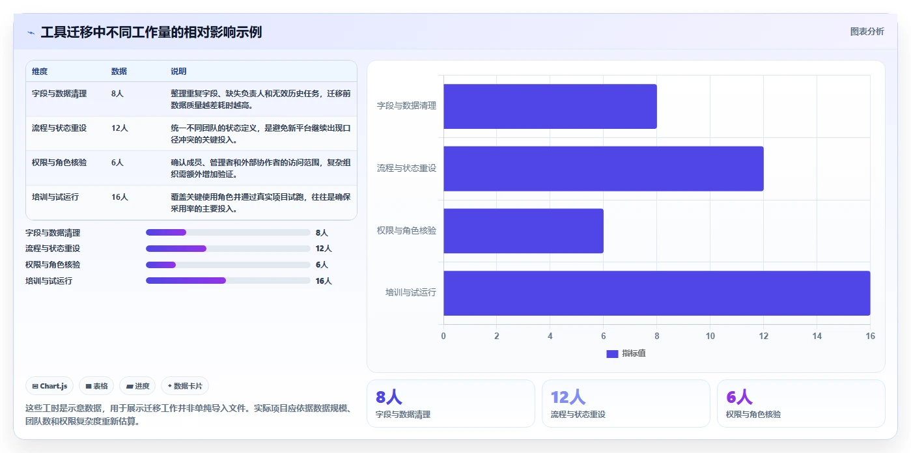
Task: Click the 培训与试运行 chart axis label
Action: point(411,293)
